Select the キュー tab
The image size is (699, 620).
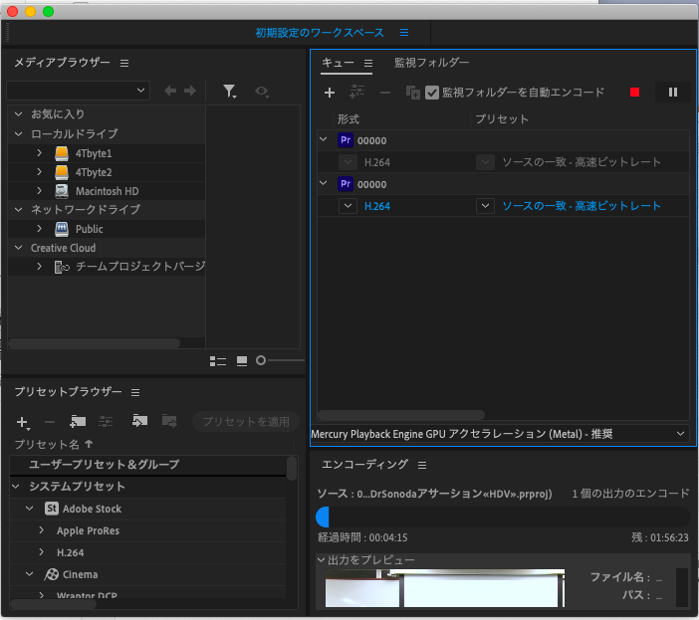(338, 63)
